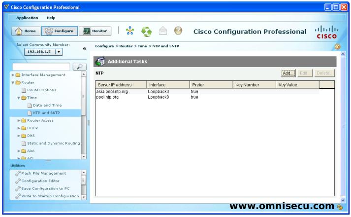
Task: Expand the DHCP folder
Action: coord(19,128)
